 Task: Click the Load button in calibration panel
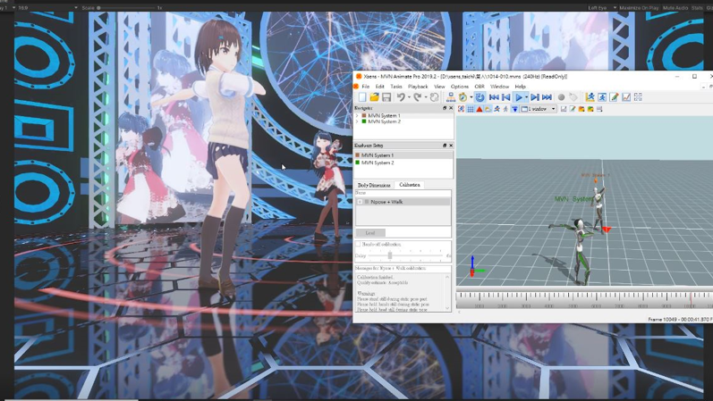click(370, 232)
